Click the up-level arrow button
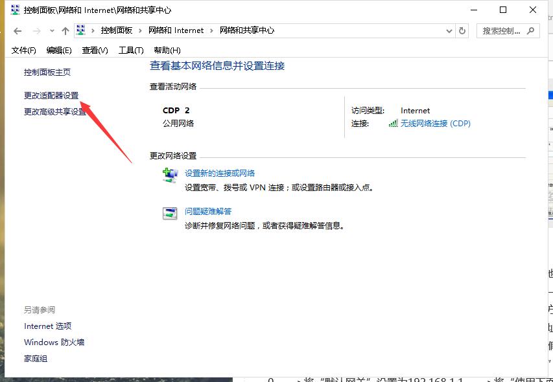The width and height of the screenshot is (553, 382). (x=65, y=30)
